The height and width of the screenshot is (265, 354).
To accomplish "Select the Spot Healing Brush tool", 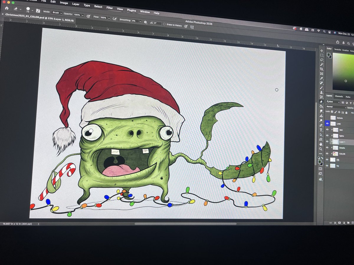I will [322, 83].
